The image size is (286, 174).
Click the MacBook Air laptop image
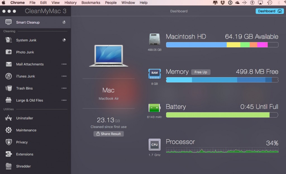pyautogui.click(x=109, y=56)
